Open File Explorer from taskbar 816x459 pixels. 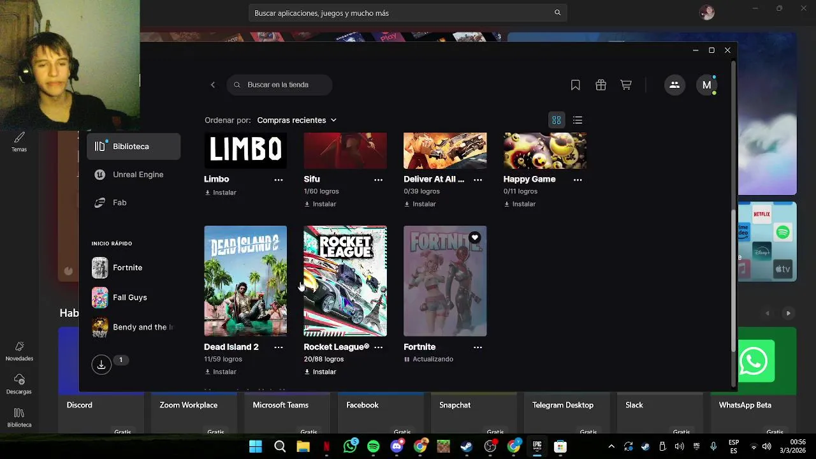(303, 446)
